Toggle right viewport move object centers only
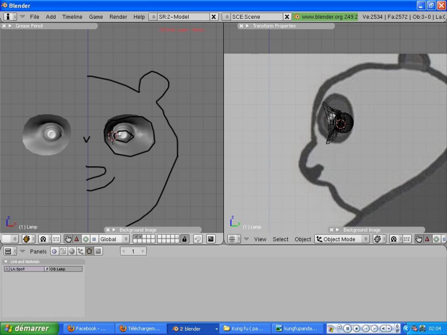 coord(407,239)
